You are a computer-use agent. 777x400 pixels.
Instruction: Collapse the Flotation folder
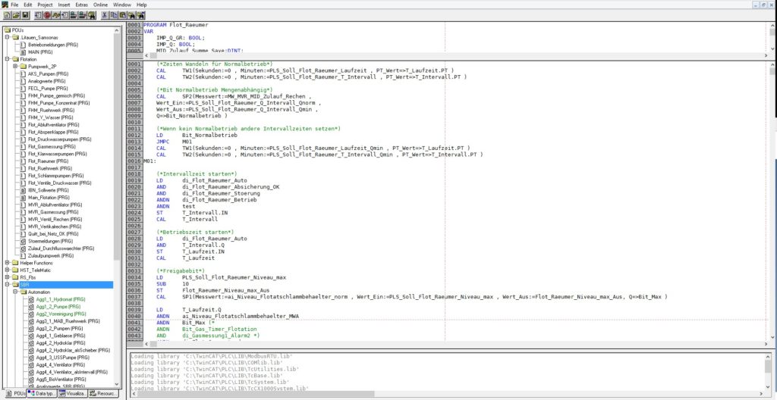[7, 59]
